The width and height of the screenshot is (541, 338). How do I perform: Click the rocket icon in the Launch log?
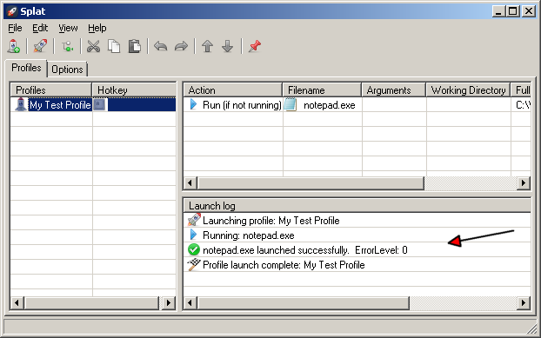tap(194, 220)
